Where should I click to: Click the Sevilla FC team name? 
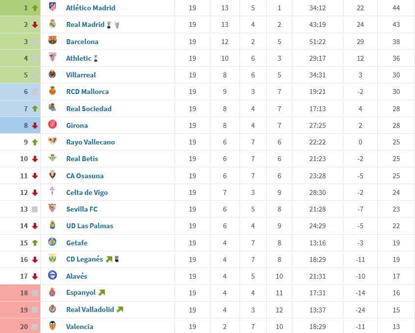point(82,209)
